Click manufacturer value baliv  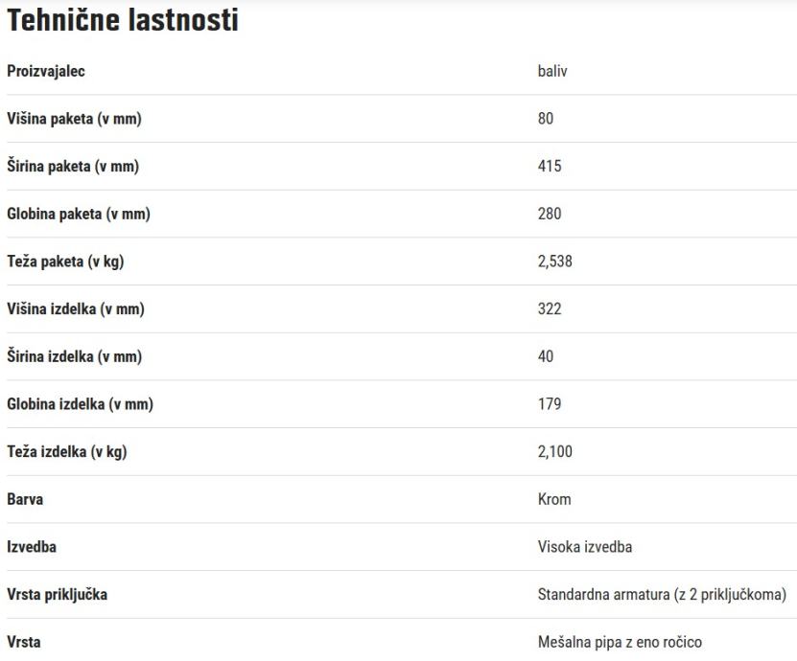(x=552, y=71)
